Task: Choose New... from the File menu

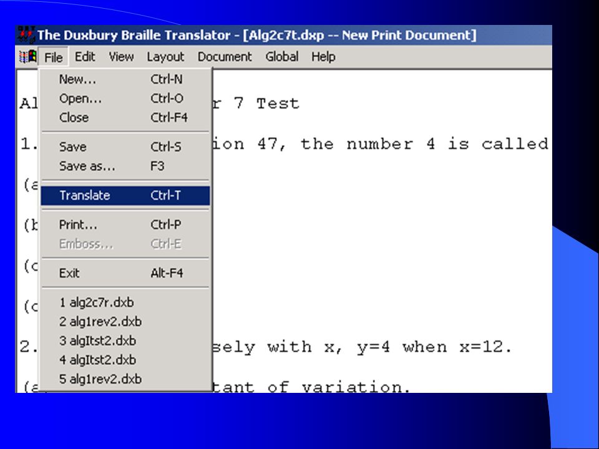Action: point(125,79)
